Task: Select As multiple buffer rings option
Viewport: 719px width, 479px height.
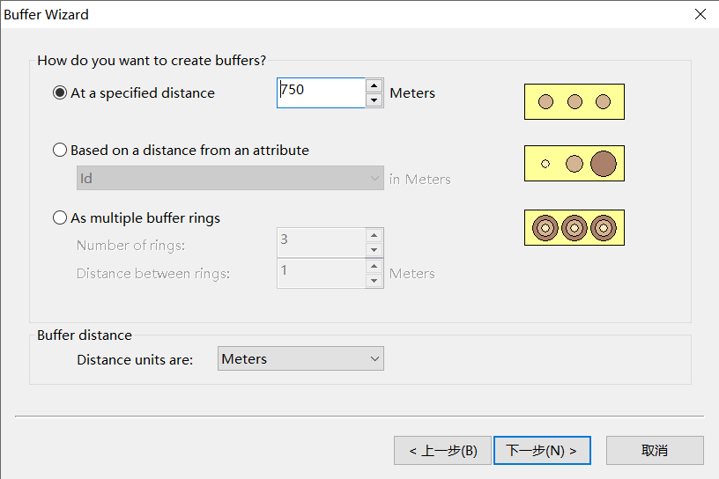Action: pyautogui.click(x=61, y=217)
